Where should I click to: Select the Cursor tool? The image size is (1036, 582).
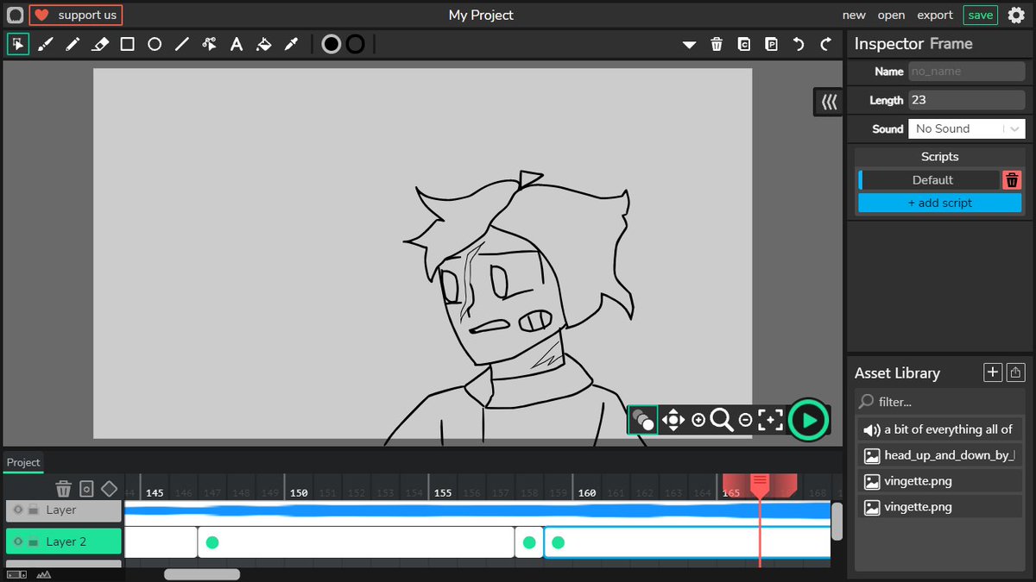pos(18,44)
